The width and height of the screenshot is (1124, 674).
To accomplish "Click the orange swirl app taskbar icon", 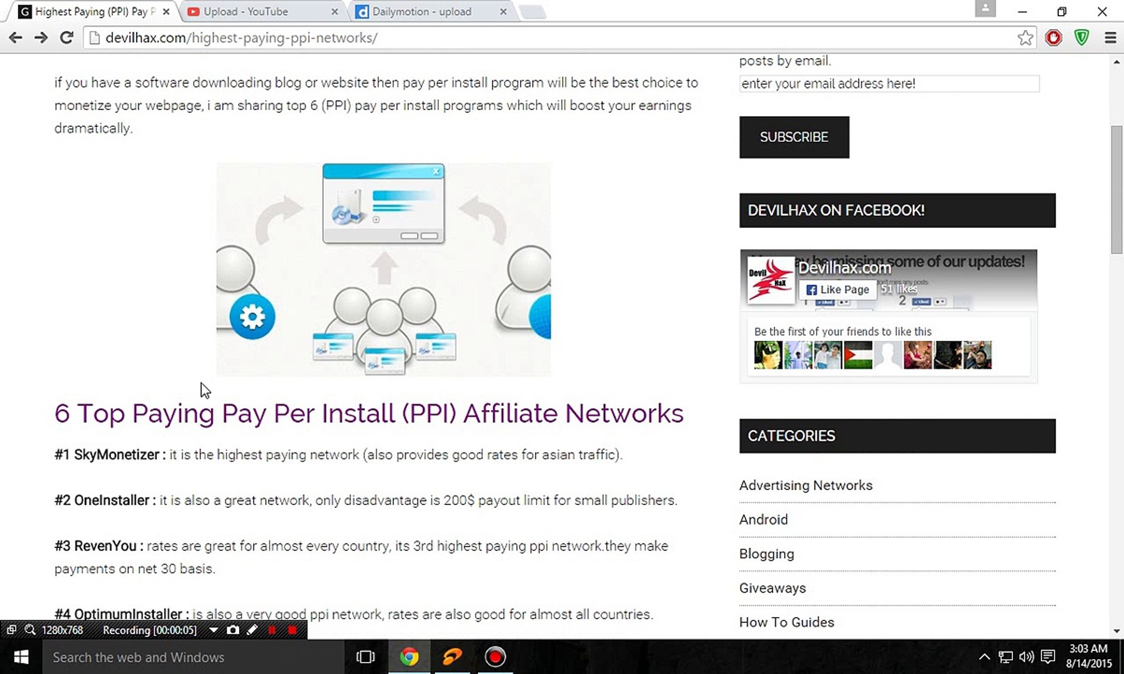I will 452,657.
